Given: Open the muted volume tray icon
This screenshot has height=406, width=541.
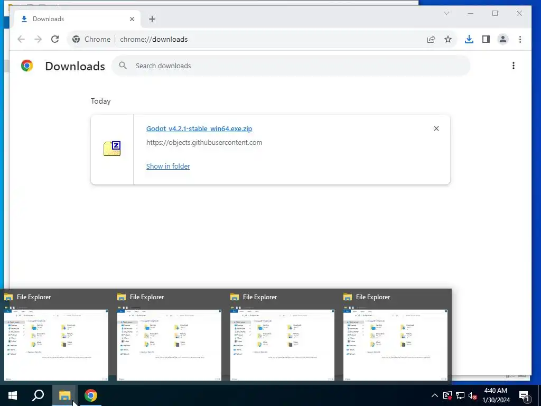Looking at the screenshot, I should coord(473,395).
